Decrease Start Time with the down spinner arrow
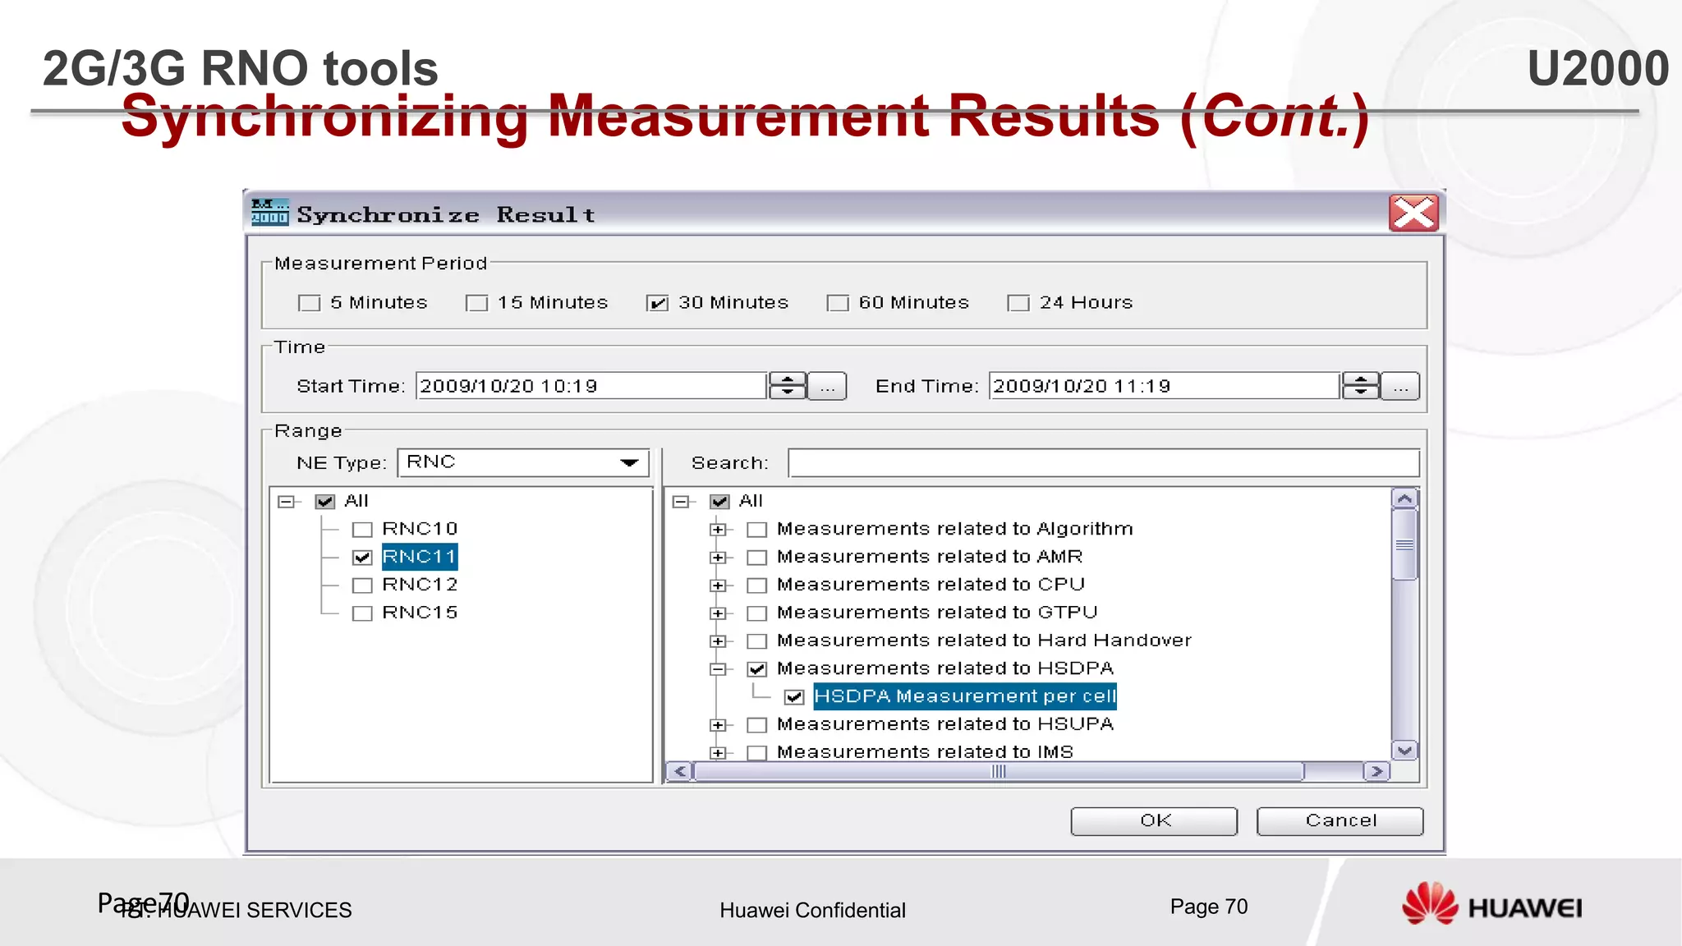Viewport: 1682px width, 946px height. (x=787, y=393)
